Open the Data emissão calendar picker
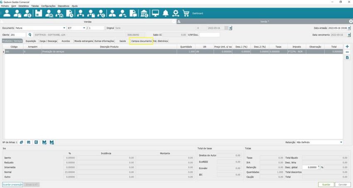The height and width of the screenshot is (188, 353). [x=350, y=28]
